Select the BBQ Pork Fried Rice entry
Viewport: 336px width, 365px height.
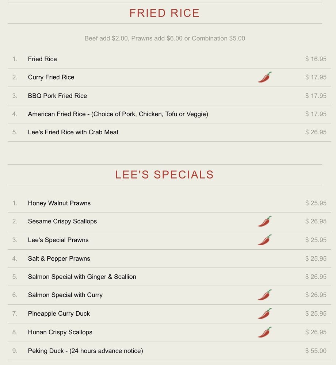(57, 96)
